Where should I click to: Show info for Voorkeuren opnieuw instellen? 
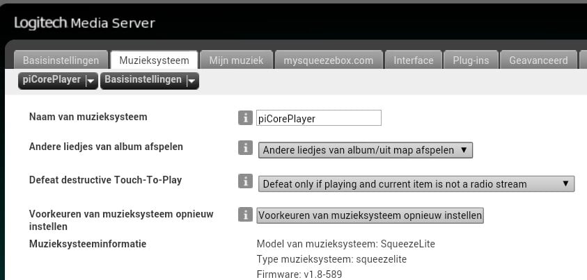click(244, 215)
